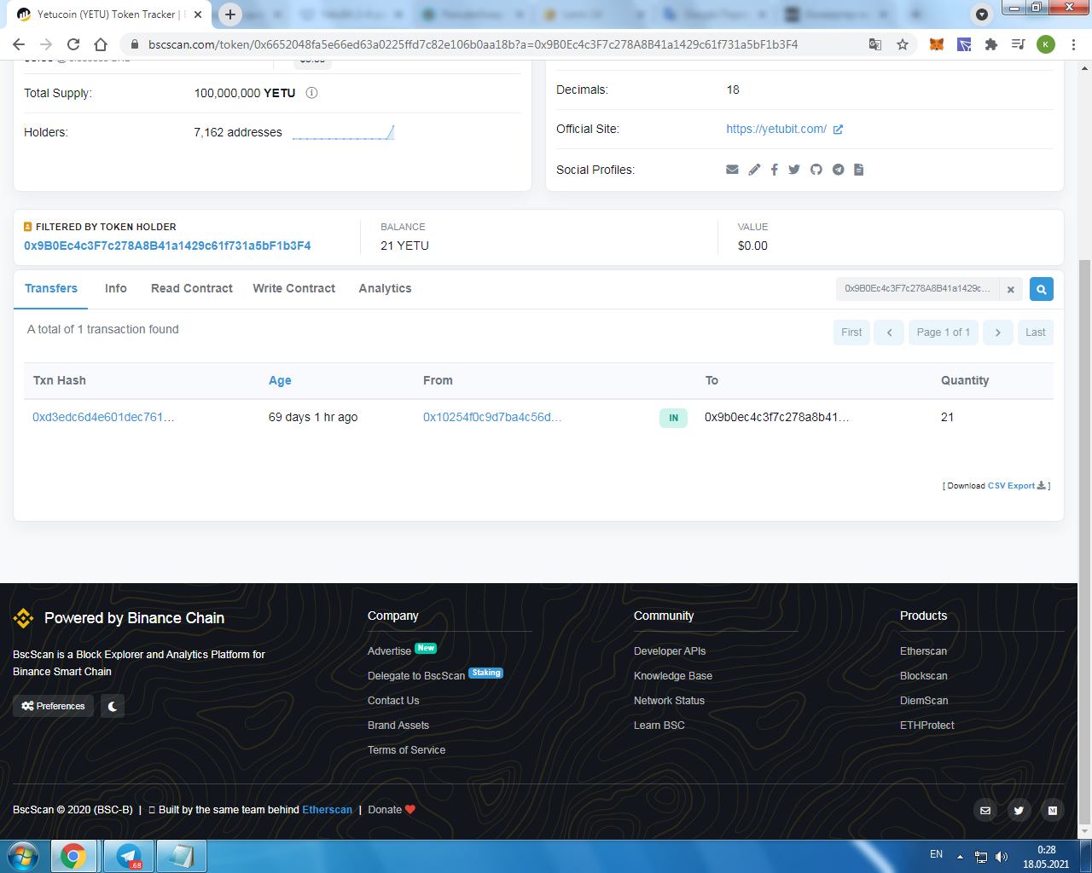
Task: Open the email social profile icon
Action: pyautogui.click(x=732, y=170)
